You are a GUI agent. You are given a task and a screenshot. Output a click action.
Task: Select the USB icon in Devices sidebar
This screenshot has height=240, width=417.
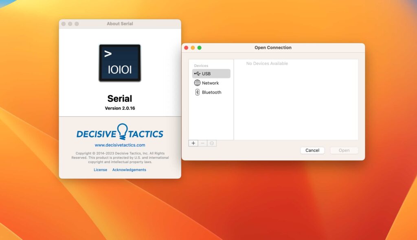pos(197,73)
